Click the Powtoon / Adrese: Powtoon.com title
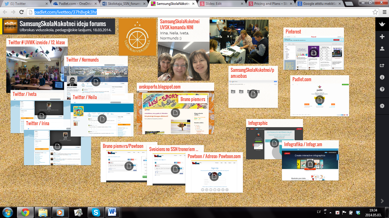Screen dimensions: 389x218 214,156
